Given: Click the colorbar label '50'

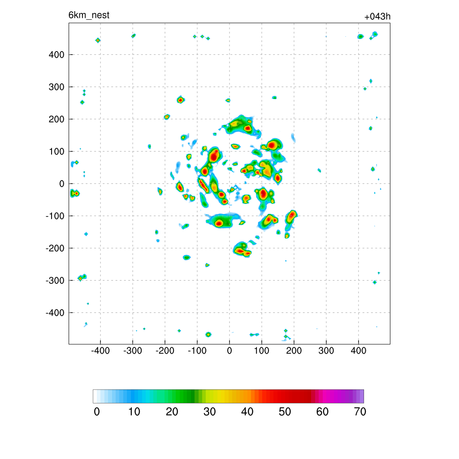Looking at the screenshot, I should coord(285,411).
